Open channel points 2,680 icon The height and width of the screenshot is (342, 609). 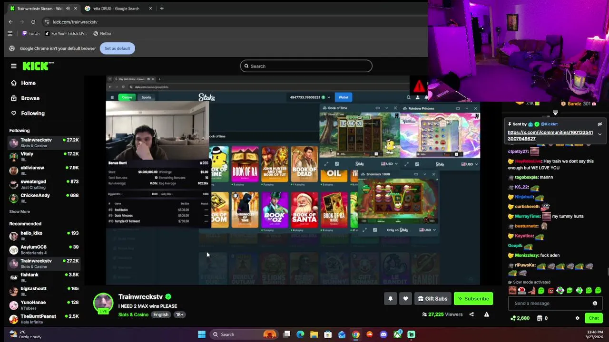(x=520, y=318)
